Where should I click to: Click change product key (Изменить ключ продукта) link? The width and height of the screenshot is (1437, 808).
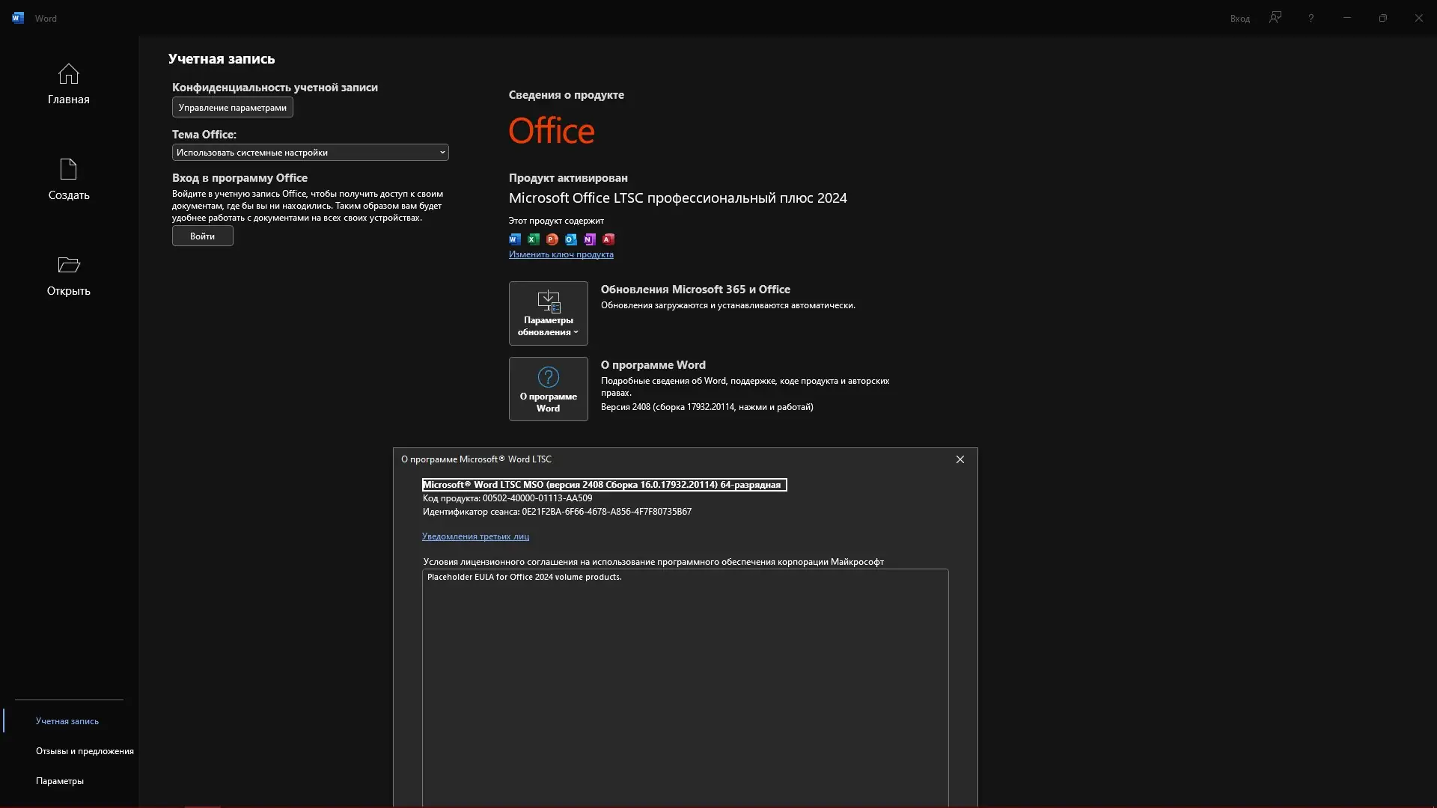coord(561,254)
